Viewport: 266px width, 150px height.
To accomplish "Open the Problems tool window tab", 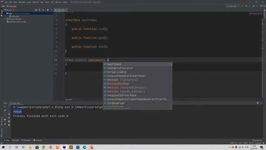I will pos(26,140).
